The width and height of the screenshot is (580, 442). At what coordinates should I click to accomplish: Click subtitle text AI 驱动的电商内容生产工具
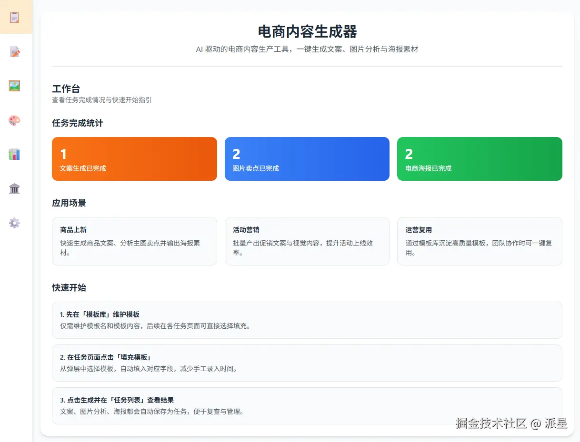tap(242, 49)
